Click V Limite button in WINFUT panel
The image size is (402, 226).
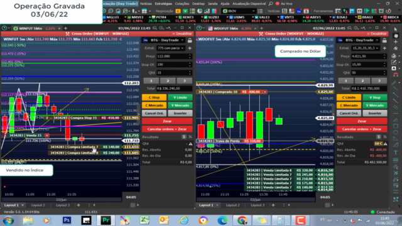(180, 97)
